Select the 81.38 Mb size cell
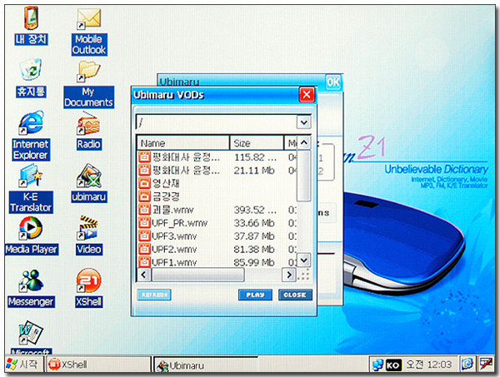This screenshot has height=377, width=500. [x=254, y=250]
